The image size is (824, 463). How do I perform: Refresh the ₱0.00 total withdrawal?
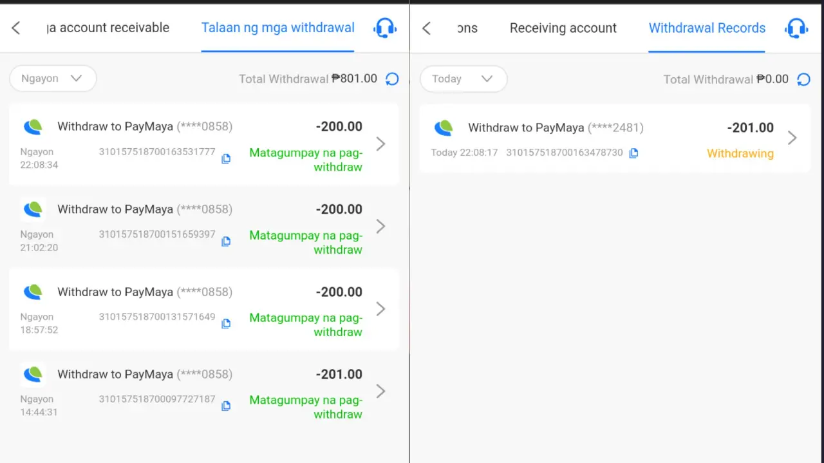(803, 79)
